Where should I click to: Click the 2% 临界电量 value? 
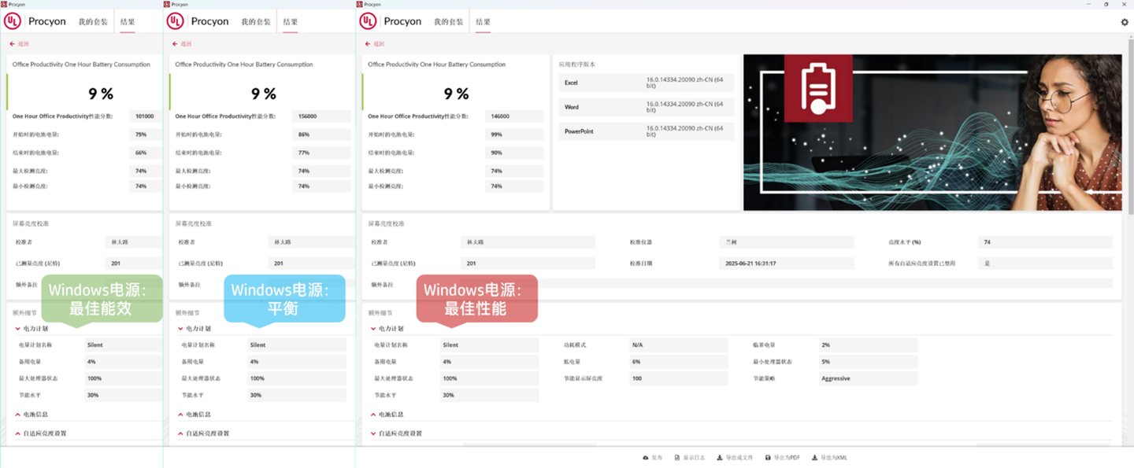pyautogui.click(x=869, y=345)
